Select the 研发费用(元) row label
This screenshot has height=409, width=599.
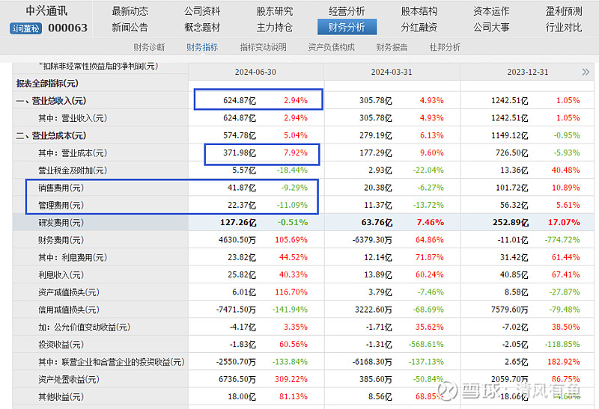(61, 223)
